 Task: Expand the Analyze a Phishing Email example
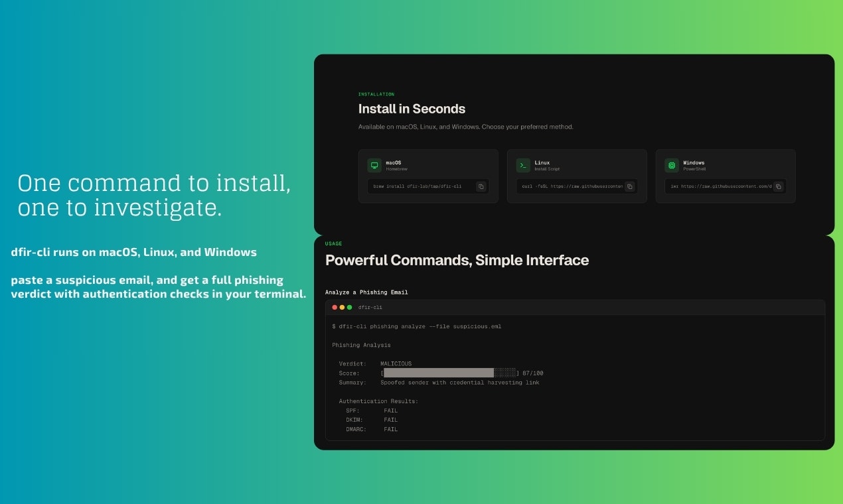tap(366, 292)
